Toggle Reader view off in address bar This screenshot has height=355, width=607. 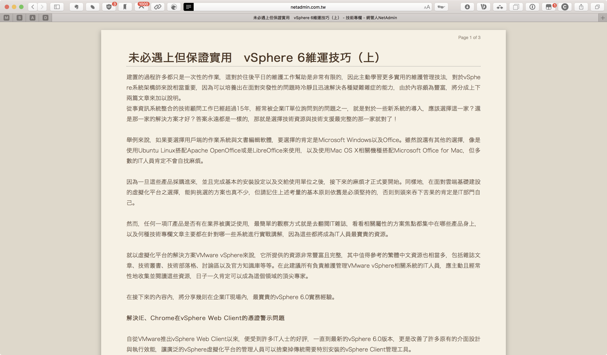189,7
